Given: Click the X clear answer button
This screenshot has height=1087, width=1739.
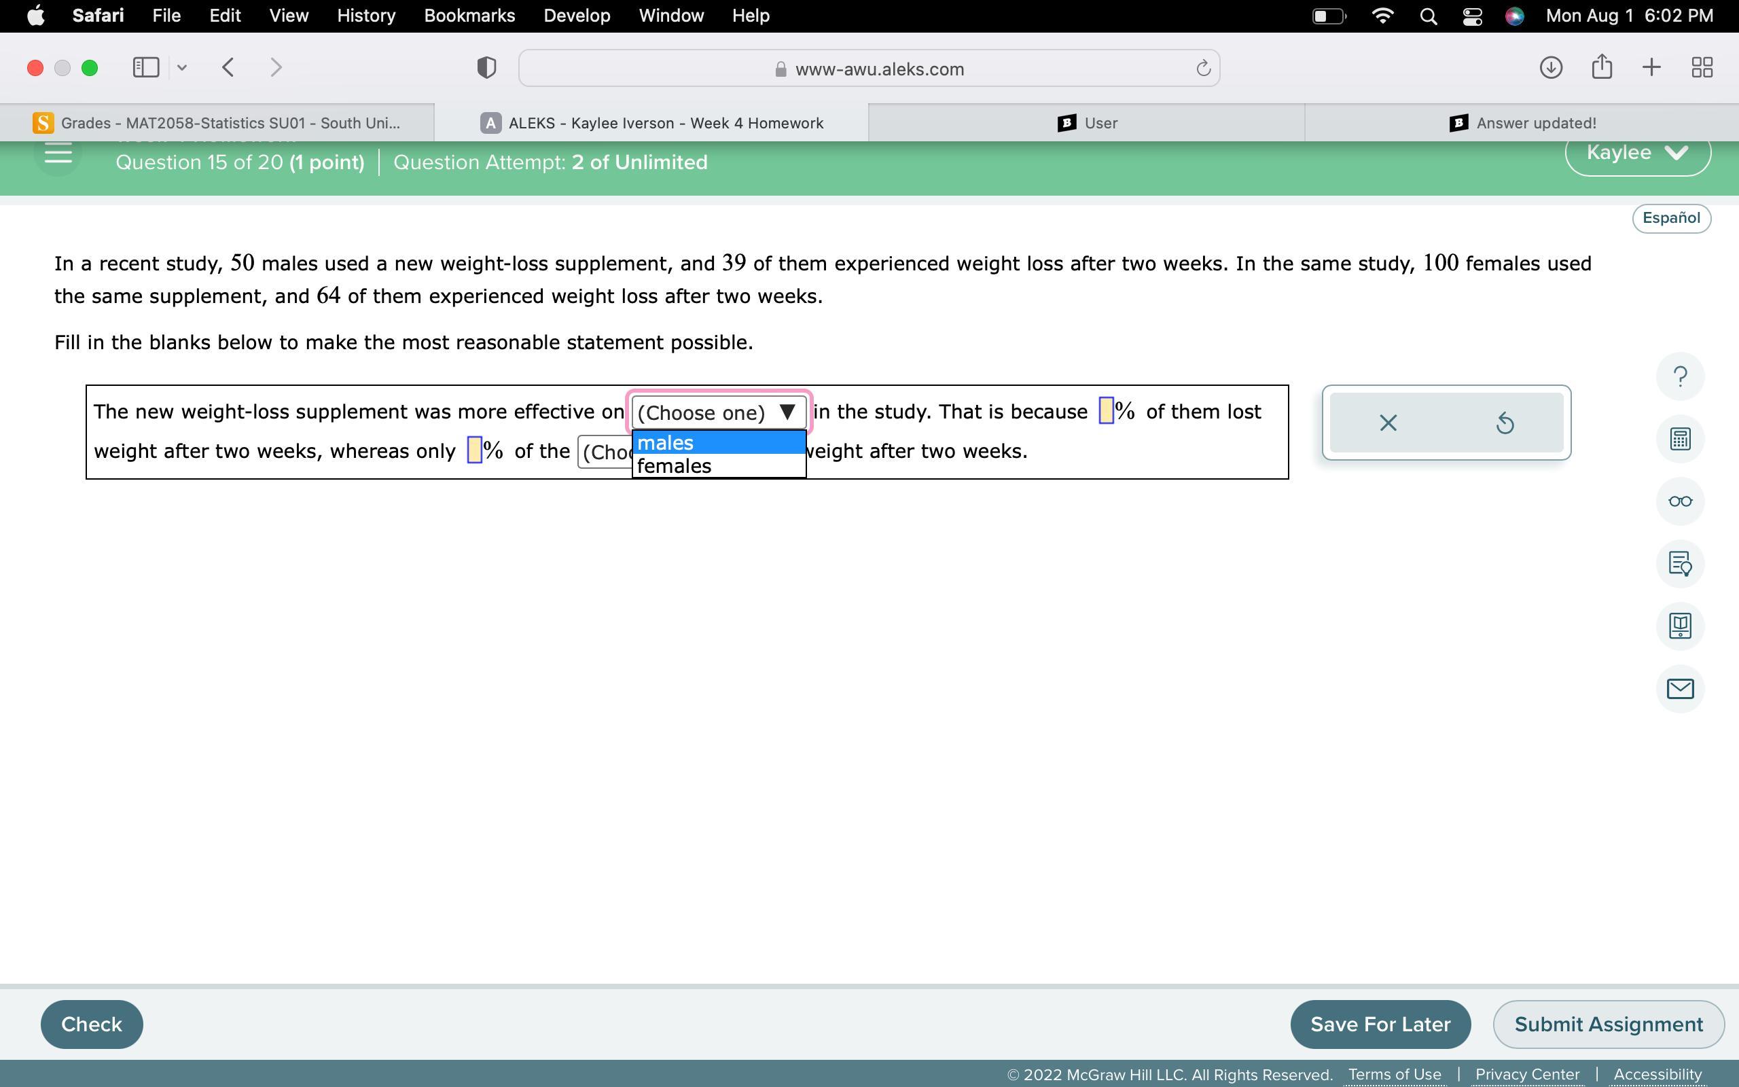Looking at the screenshot, I should tap(1388, 423).
